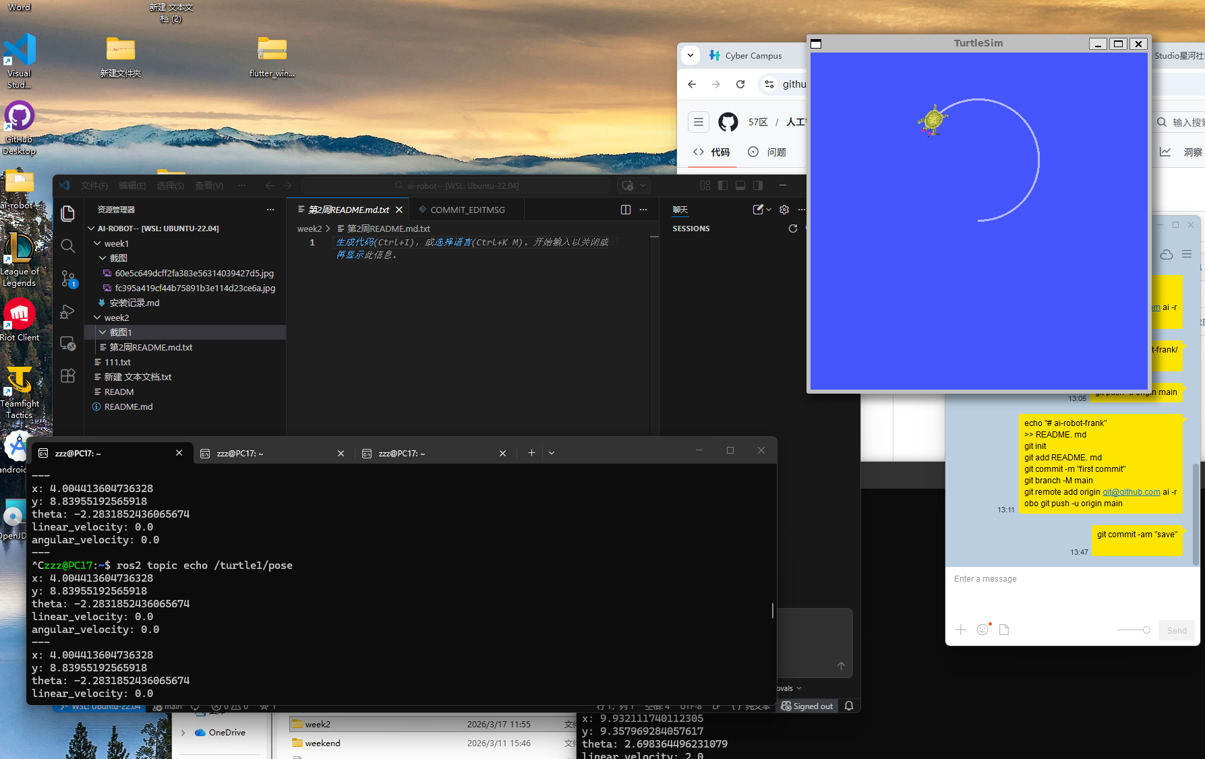1205x759 pixels.
Task: Open the VS Code Search view
Action: [x=67, y=246]
